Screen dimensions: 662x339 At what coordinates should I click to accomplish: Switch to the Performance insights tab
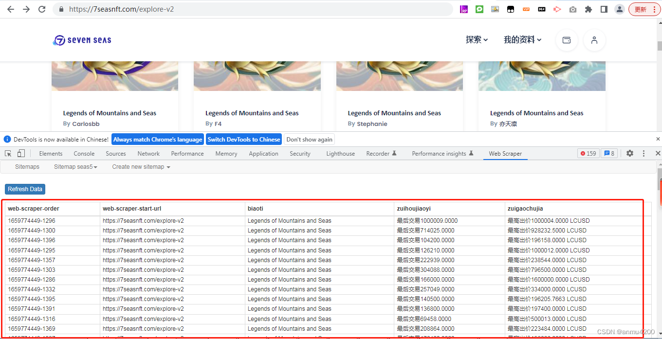point(442,153)
